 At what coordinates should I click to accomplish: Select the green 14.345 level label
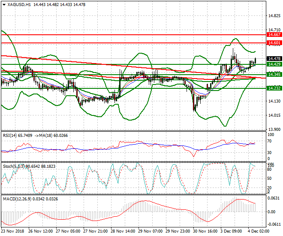click(x=274, y=74)
